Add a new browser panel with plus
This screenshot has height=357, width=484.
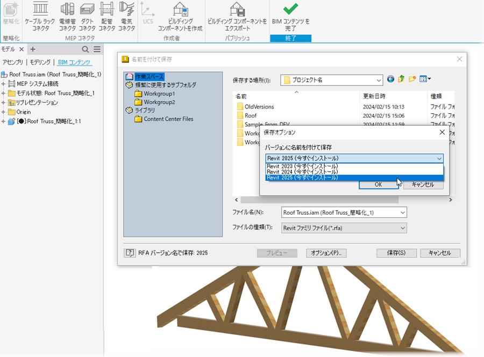pyautogui.click(x=33, y=49)
